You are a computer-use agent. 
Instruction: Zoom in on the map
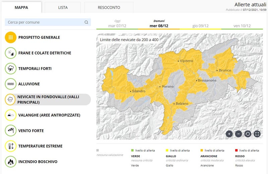tap(229, 134)
